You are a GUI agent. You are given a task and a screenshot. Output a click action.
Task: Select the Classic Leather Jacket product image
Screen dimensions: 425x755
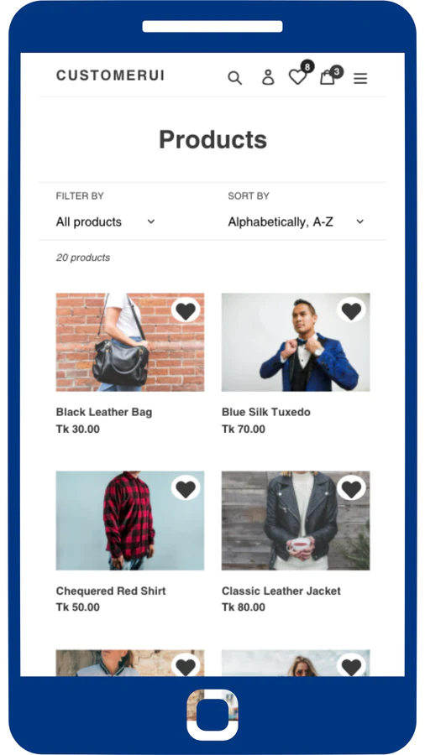point(296,520)
